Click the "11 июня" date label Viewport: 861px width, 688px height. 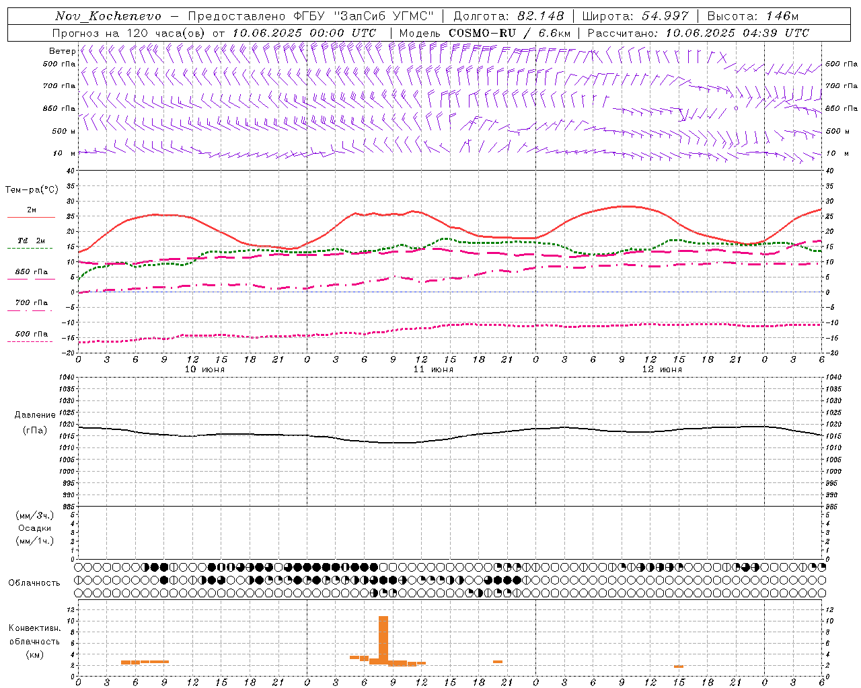(433, 370)
